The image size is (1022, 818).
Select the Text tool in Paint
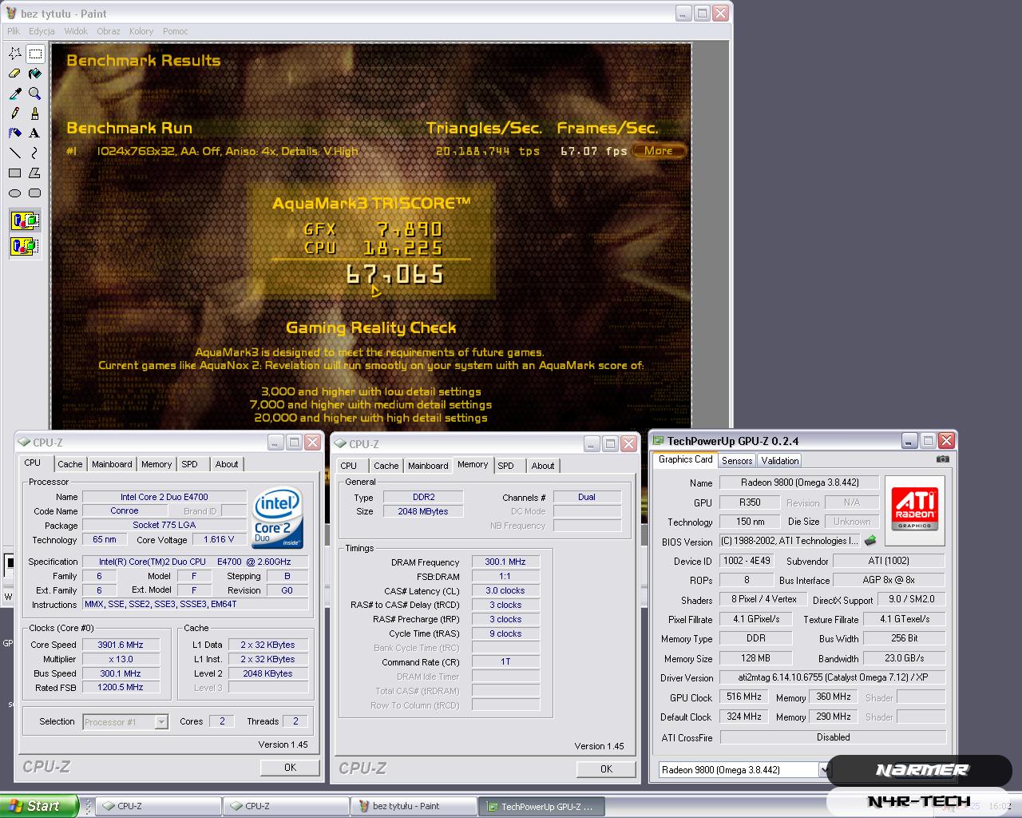(x=35, y=133)
